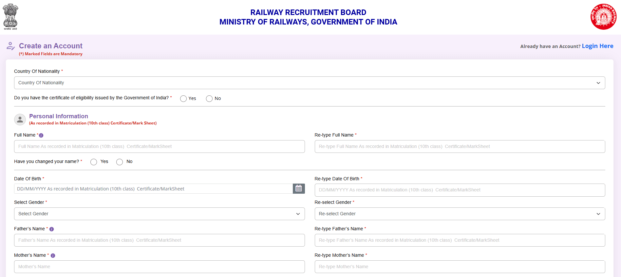
Task: Choose No for changed your name
Action: [x=120, y=162]
